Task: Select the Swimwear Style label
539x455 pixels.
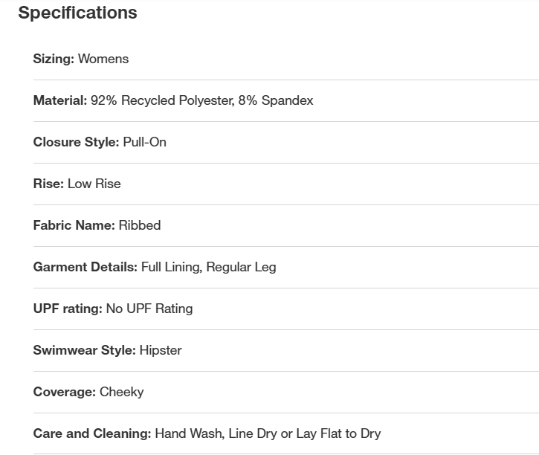Action: coord(85,350)
